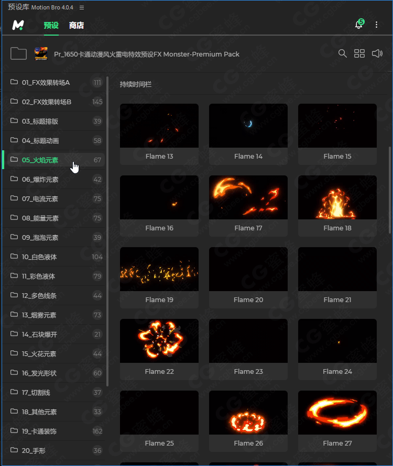Select the Flame 25 preset thumbnail
The image size is (393, 466).
[159, 413]
